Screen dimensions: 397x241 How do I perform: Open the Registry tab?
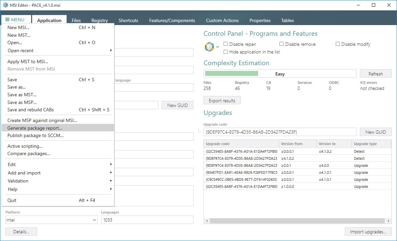point(99,20)
